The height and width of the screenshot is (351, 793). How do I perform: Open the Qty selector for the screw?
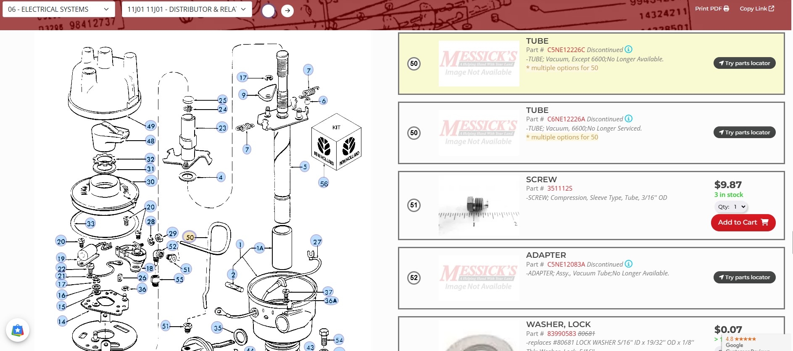pos(731,207)
